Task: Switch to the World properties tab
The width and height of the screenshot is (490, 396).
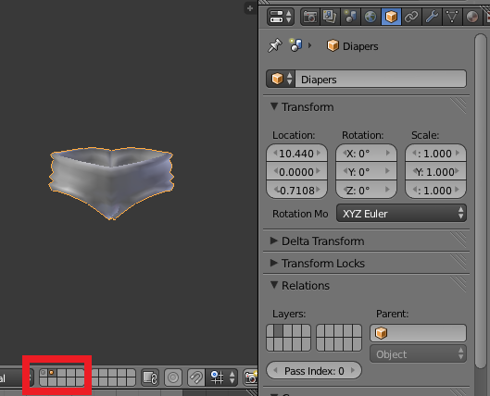Action: pyautogui.click(x=371, y=17)
